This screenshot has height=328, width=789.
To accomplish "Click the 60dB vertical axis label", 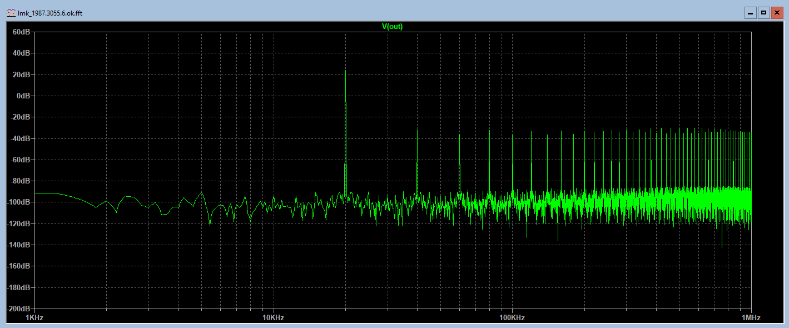I will (22, 32).
